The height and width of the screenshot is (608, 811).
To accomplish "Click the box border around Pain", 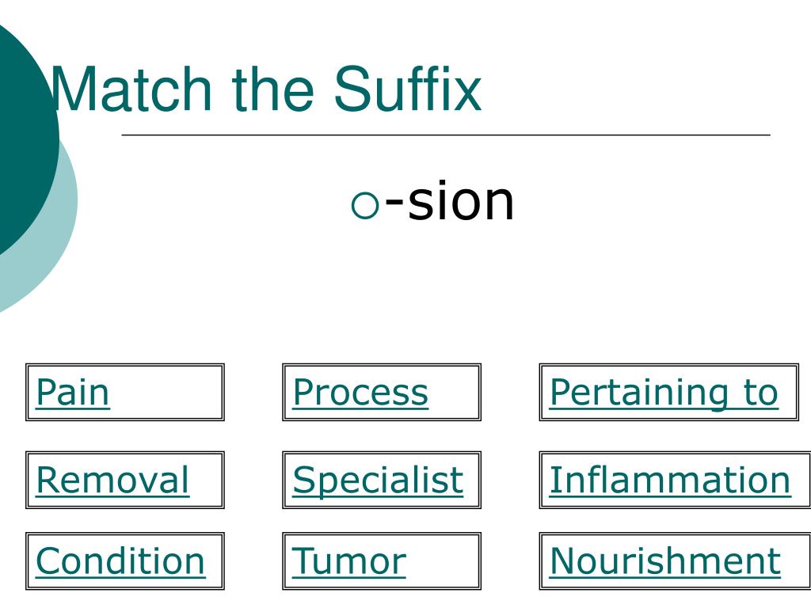I will [x=124, y=365].
